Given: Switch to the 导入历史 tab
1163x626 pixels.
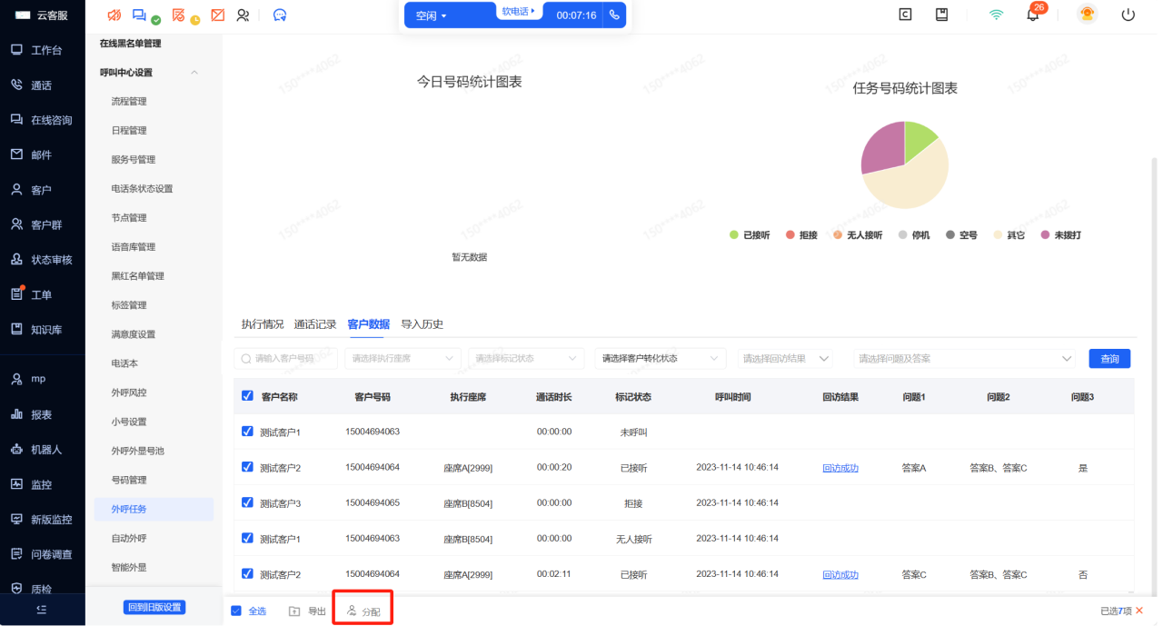Looking at the screenshot, I should click(422, 324).
